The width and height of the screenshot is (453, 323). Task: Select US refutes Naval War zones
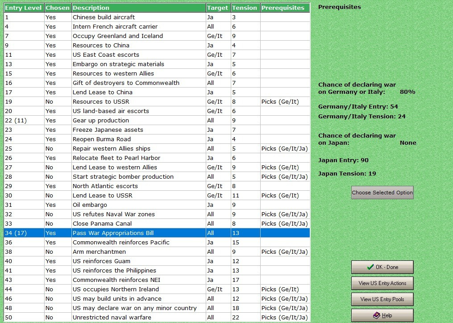[157, 214]
